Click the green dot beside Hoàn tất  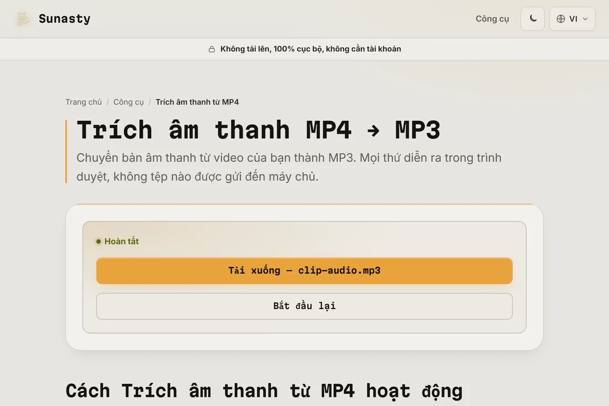pyautogui.click(x=99, y=241)
